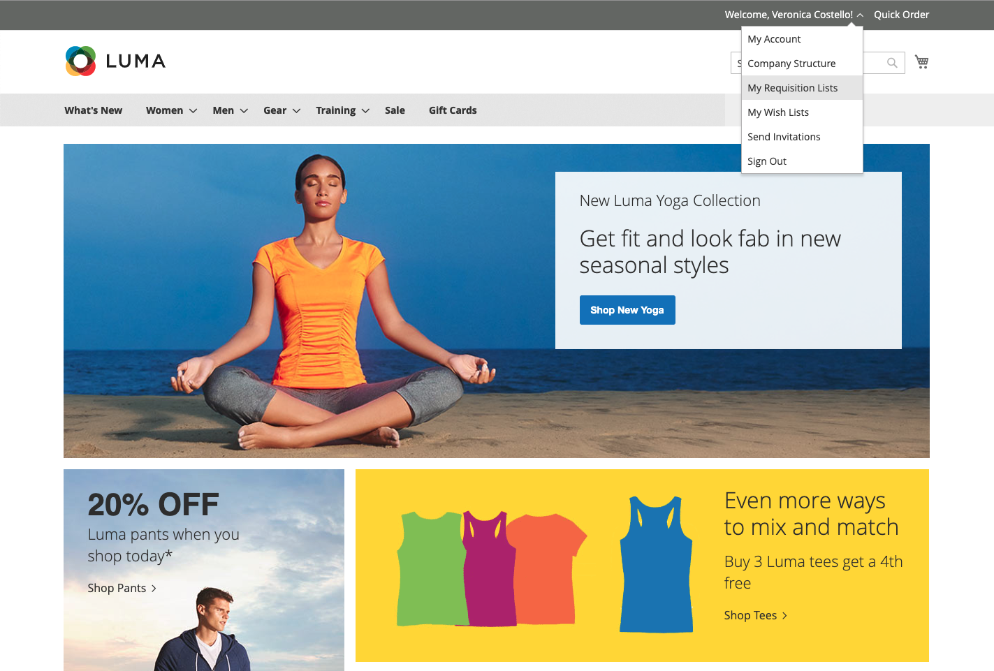Select My Requisition Lists menu entry
994x671 pixels.
click(x=802, y=88)
